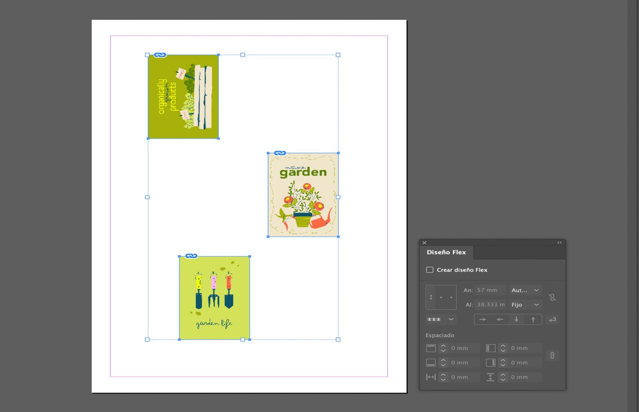The height and width of the screenshot is (412, 639).
Task: Toggle the spacing values chain link
Action: tap(552, 355)
